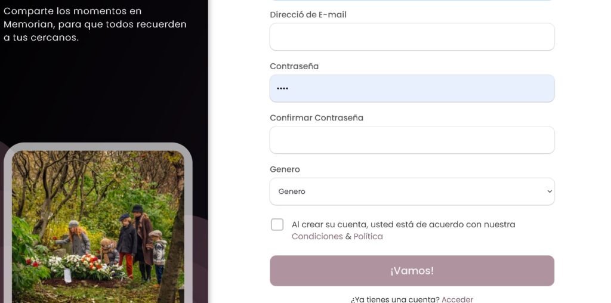Click the 'Comparte los momentos en Memorian' text
This screenshot has height=303, width=611.
pos(95,24)
